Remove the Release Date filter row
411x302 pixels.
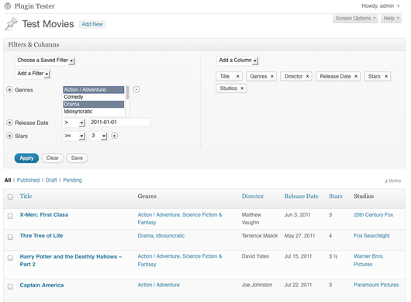[x=9, y=123]
